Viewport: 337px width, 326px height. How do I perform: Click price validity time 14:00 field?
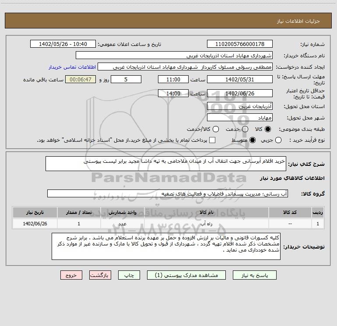coord(173,93)
